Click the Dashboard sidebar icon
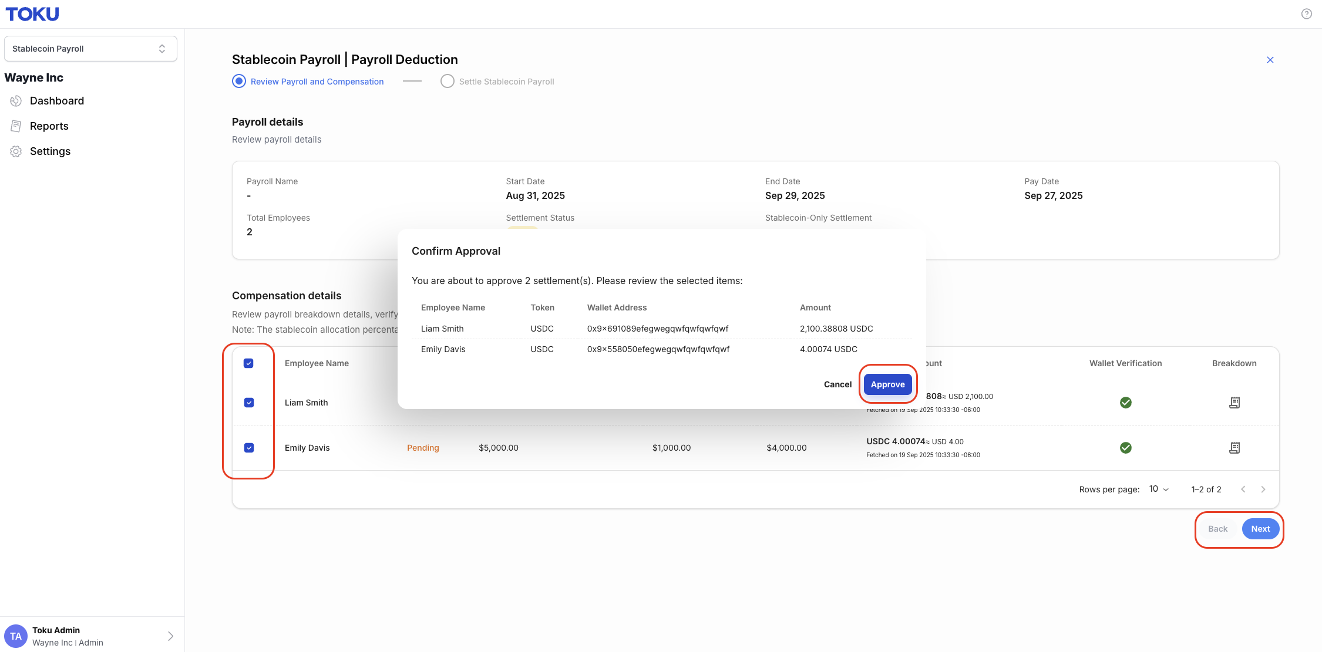The width and height of the screenshot is (1322, 652). tap(16, 101)
